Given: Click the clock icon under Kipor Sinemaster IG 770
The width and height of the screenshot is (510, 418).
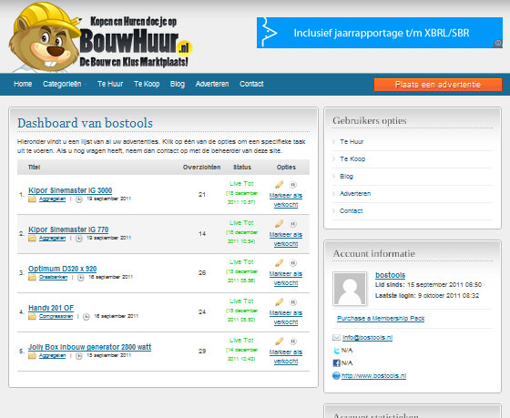Looking at the screenshot, I should point(78,239).
